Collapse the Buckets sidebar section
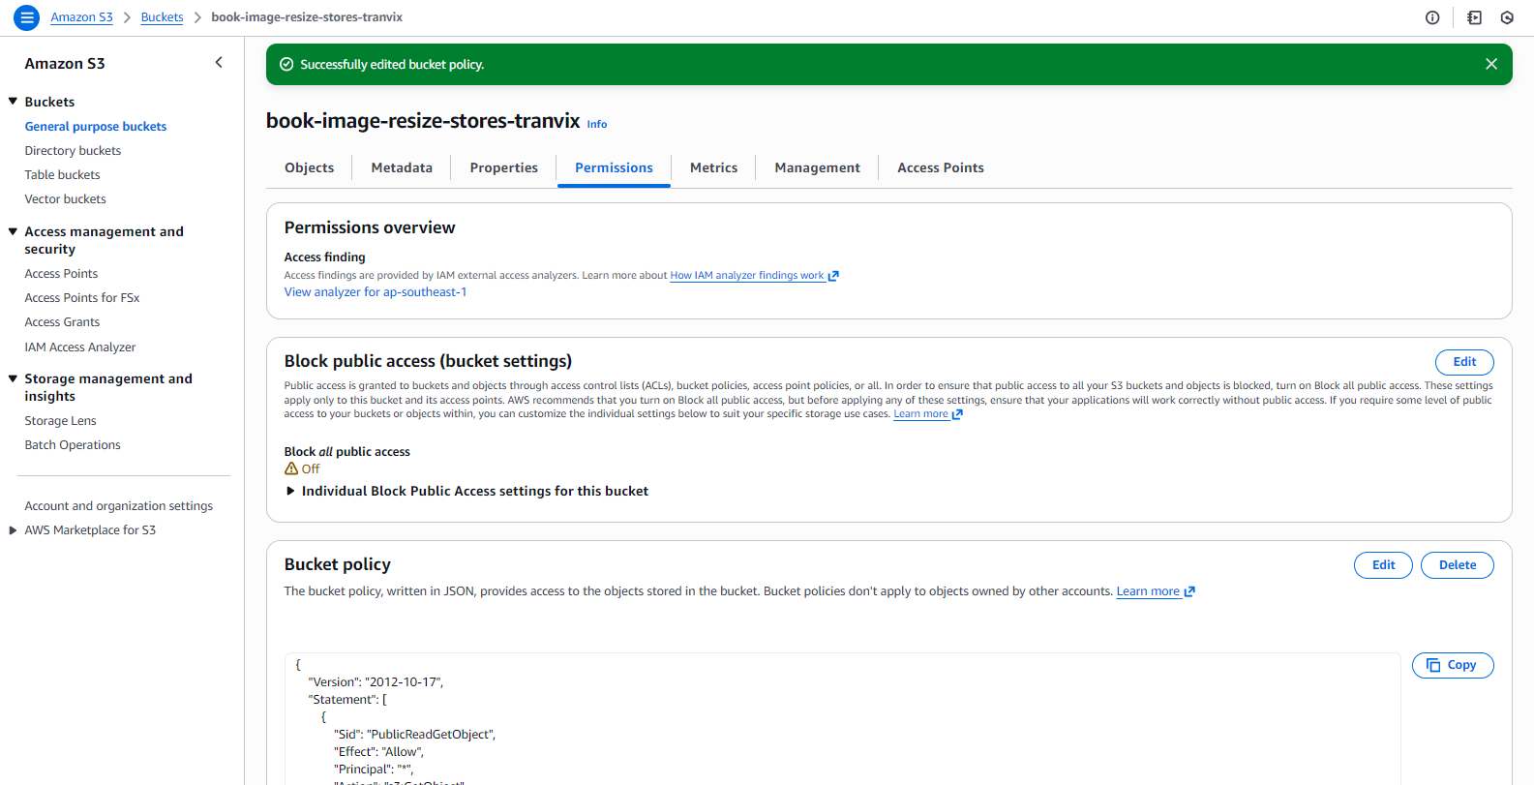 pyautogui.click(x=14, y=102)
